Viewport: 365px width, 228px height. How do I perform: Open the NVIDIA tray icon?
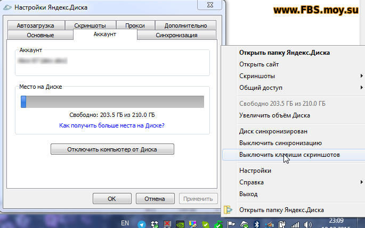click(180, 224)
